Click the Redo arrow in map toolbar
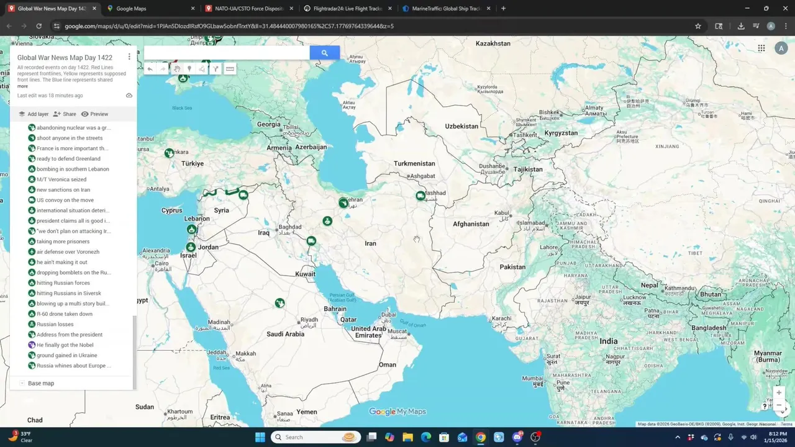 point(163,69)
